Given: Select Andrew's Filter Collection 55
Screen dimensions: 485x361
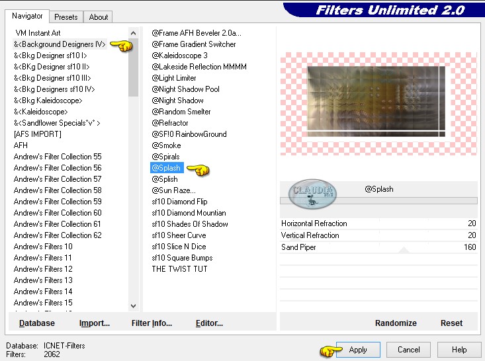Looking at the screenshot, I should click(58, 157).
